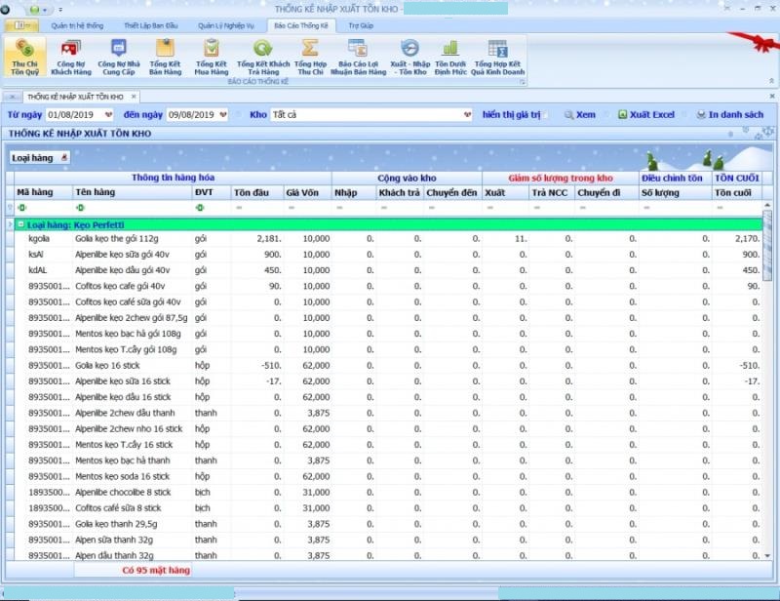Click In danh sách print button
780x601 pixels.
pyautogui.click(x=729, y=115)
